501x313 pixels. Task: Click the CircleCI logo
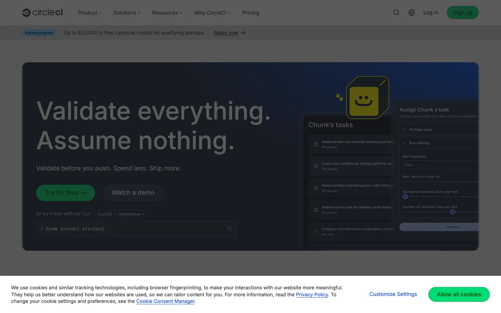coord(42,13)
